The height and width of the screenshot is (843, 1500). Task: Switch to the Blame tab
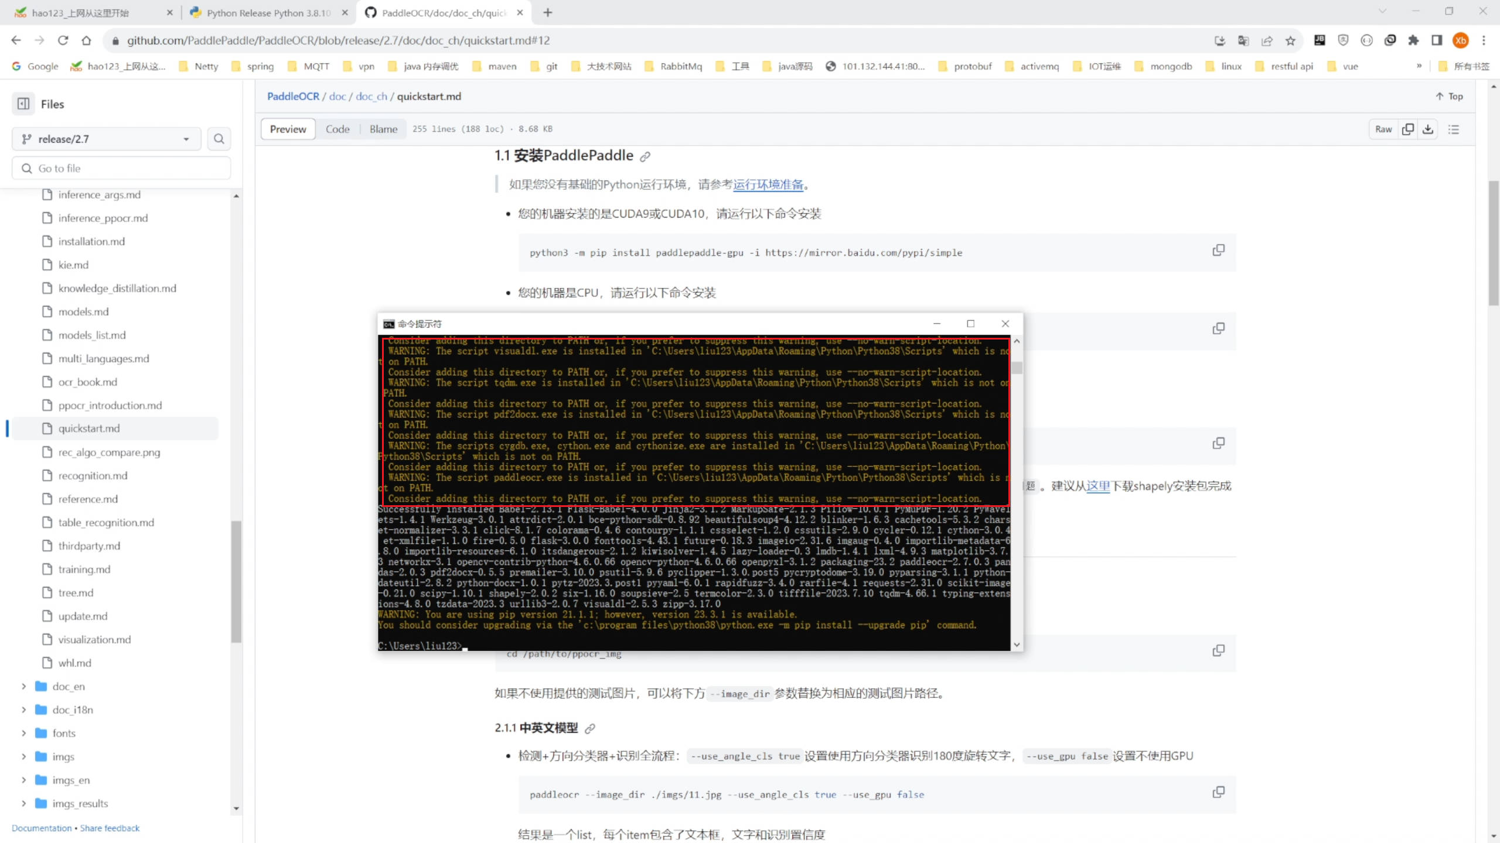tap(383, 129)
